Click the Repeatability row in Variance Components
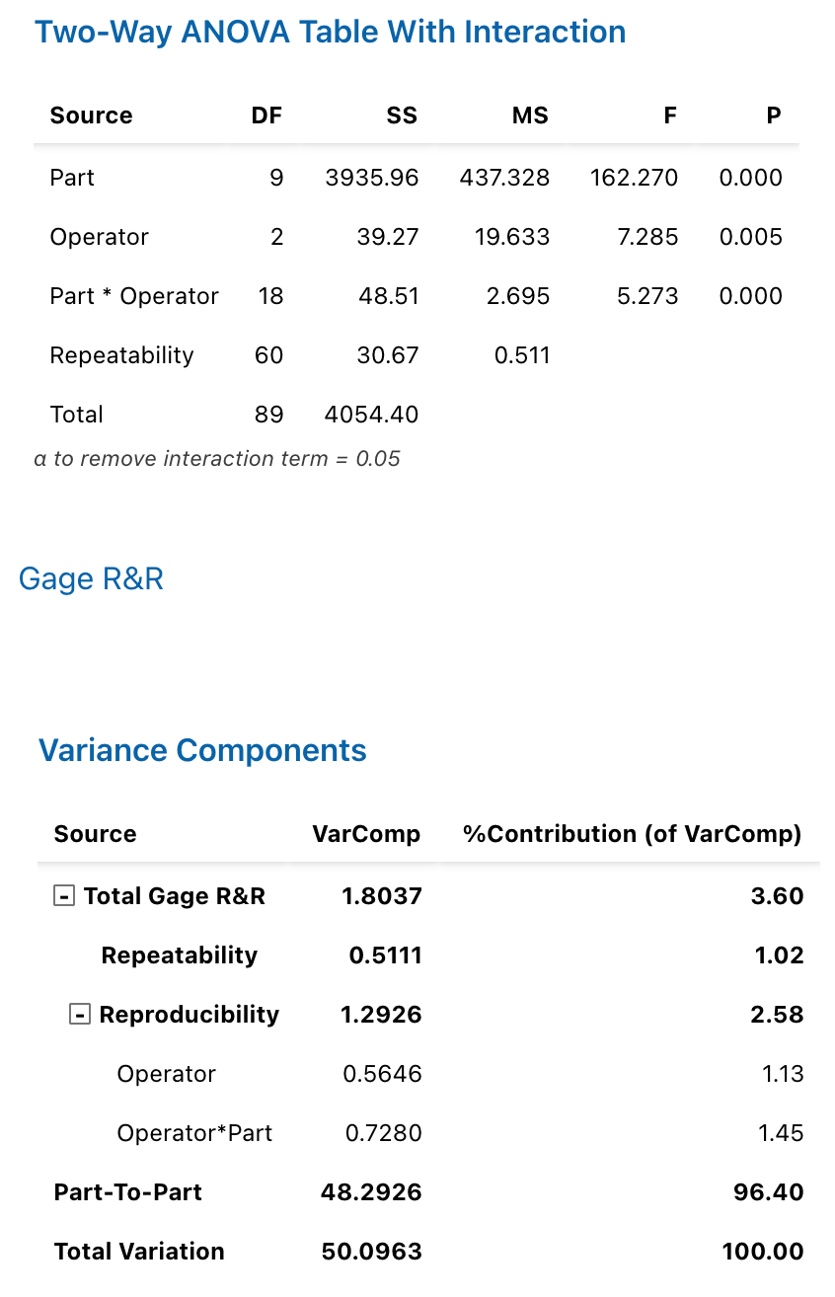 (180, 955)
